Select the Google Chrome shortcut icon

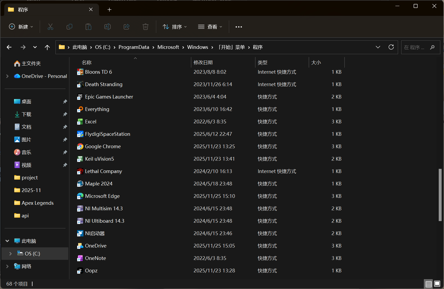[x=80, y=147]
